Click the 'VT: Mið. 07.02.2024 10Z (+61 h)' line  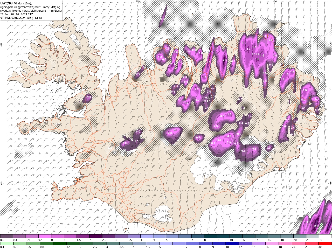(x=21, y=18)
